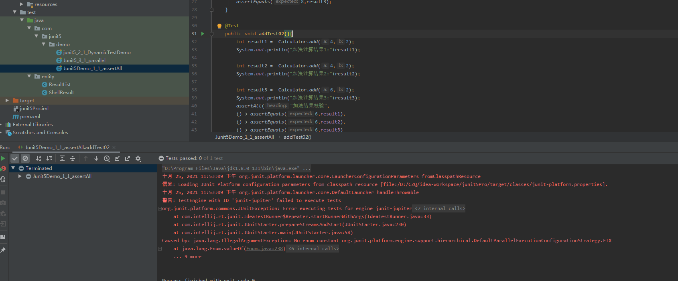Sort test results alphabetically
The height and width of the screenshot is (281, 678).
point(39,158)
